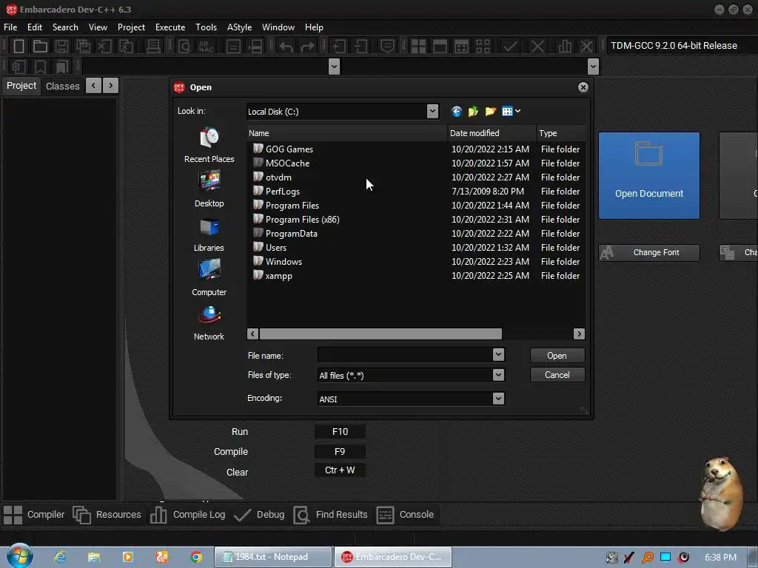
Task: Open the File menu
Action: pyautogui.click(x=10, y=27)
